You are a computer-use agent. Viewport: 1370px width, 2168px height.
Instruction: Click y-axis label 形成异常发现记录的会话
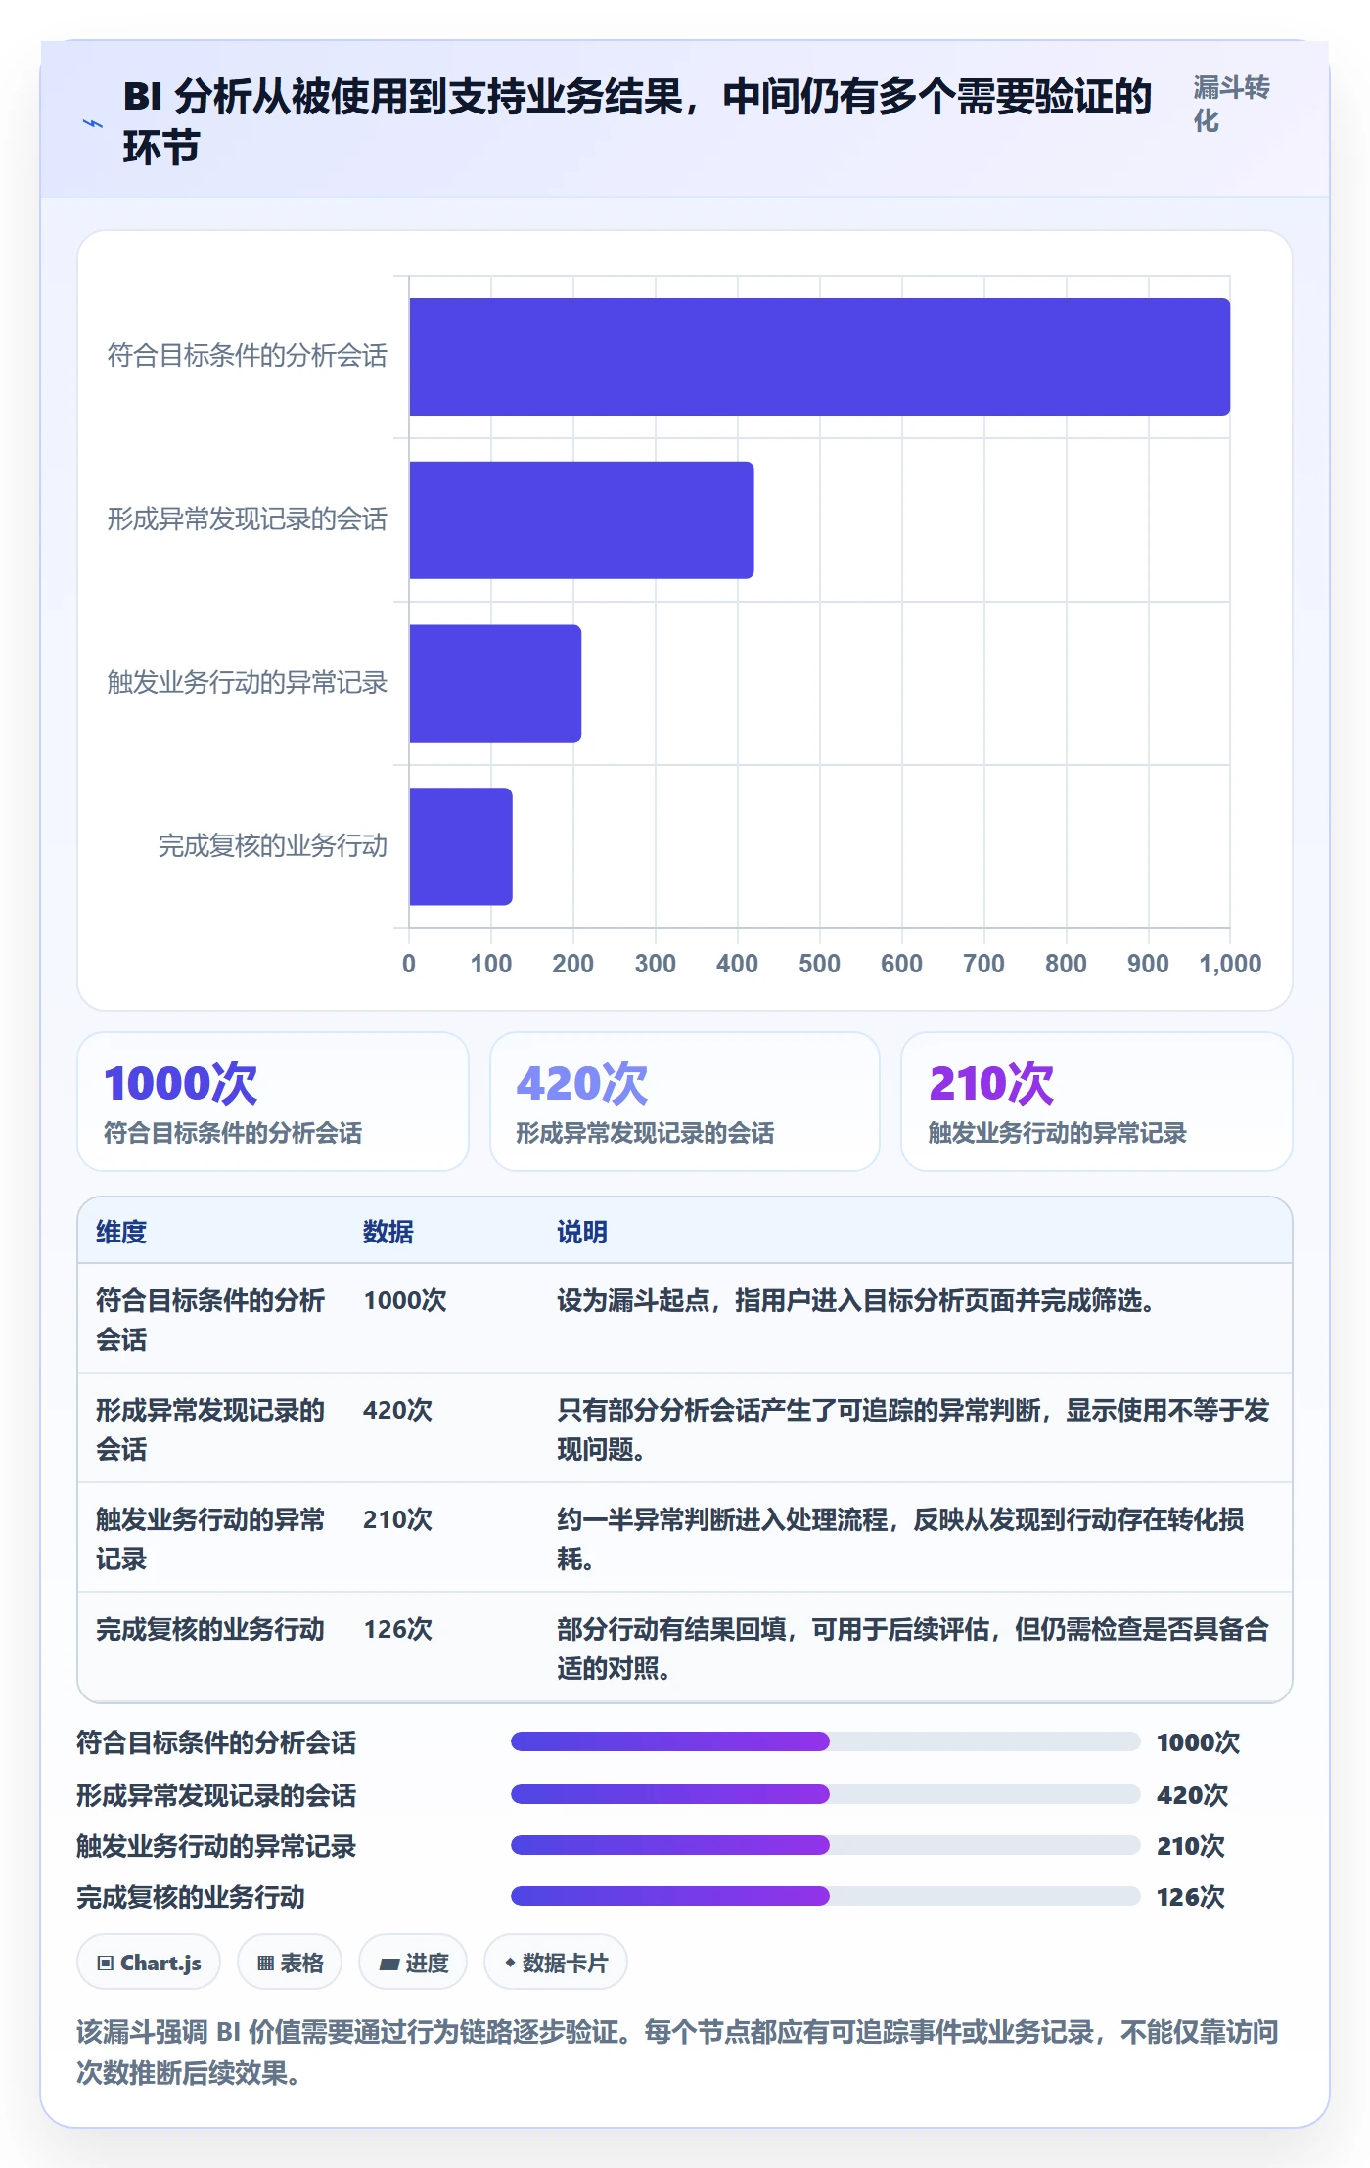[x=248, y=519]
